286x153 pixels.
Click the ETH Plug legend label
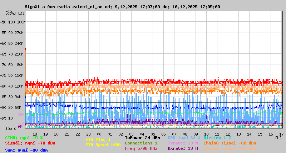[98, 140]
